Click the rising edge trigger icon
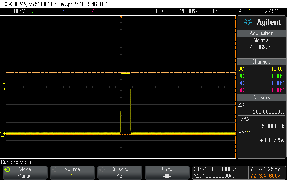 [x=240, y=11]
